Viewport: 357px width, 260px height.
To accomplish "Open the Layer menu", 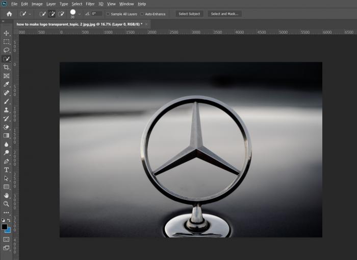I will click(51, 4).
